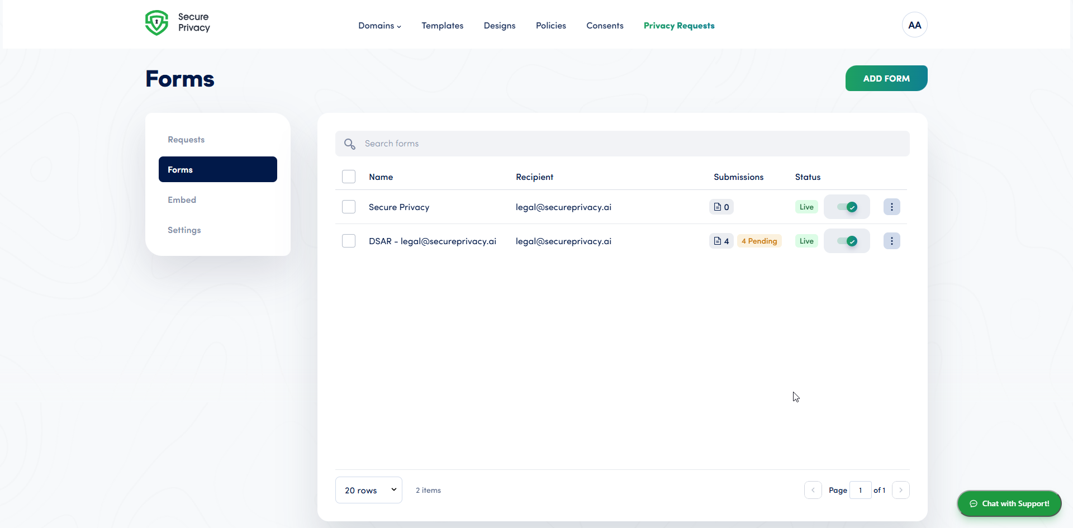Expand the Domains dropdown menu
This screenshot has height=528, width=1073.
(380, 26)
